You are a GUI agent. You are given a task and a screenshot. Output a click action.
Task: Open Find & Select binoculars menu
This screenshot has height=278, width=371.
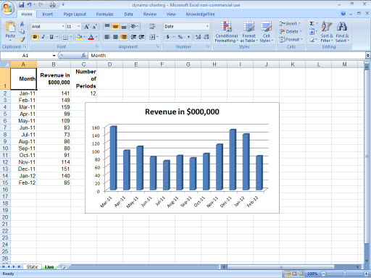pyautogui.click(x=342, y=32)
